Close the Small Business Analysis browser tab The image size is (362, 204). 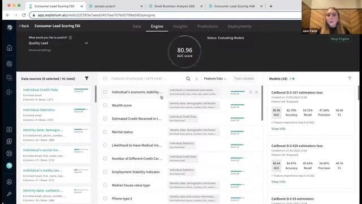click(x=201, y=6)
